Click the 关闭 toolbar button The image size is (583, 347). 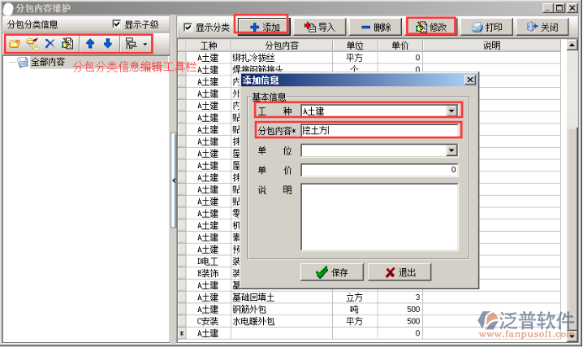pos(542,27)
